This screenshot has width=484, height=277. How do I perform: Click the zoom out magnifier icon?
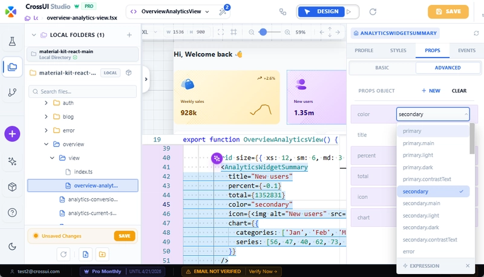pyautogui.click(x=252, y=32)
